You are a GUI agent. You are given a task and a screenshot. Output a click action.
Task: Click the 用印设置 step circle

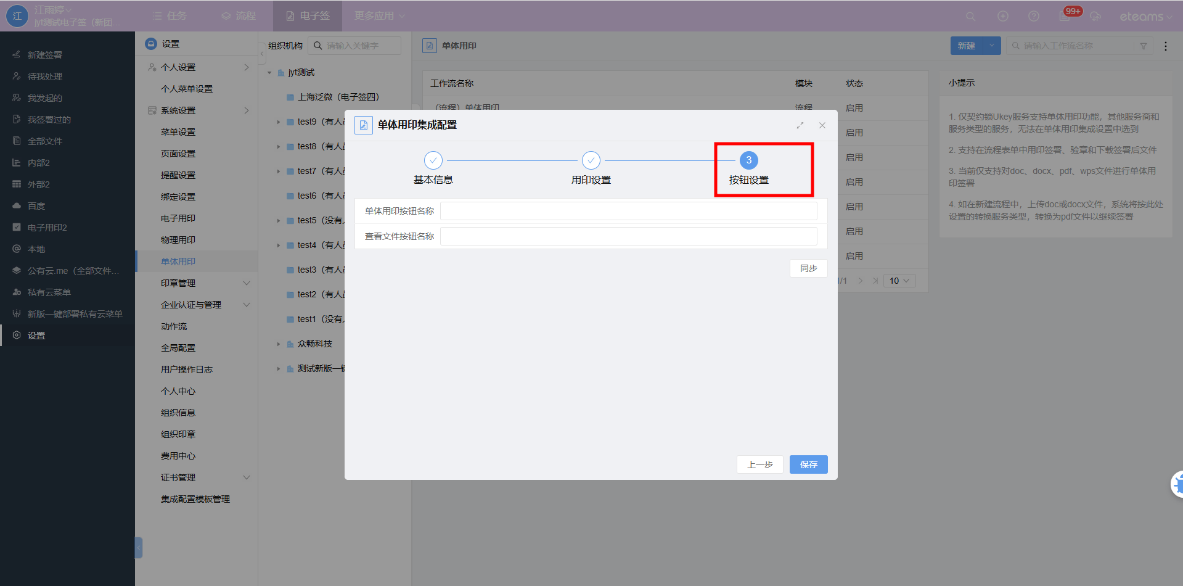pos(591,160)
